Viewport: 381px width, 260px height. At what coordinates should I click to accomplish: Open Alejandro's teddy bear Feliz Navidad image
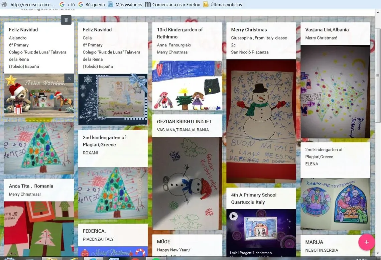pyautogui.click(x=39, y=96)
